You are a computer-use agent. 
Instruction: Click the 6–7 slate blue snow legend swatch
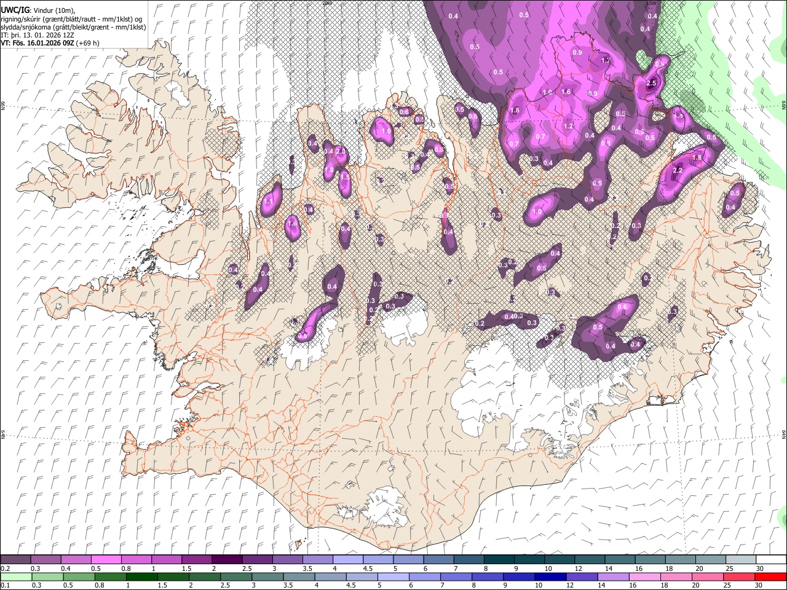(438, 559)
